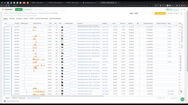The width and height of the screenshot is (188, 105).
Task: Switch to the Сравнение периодов tab
Action: click(x=55, y=19)
